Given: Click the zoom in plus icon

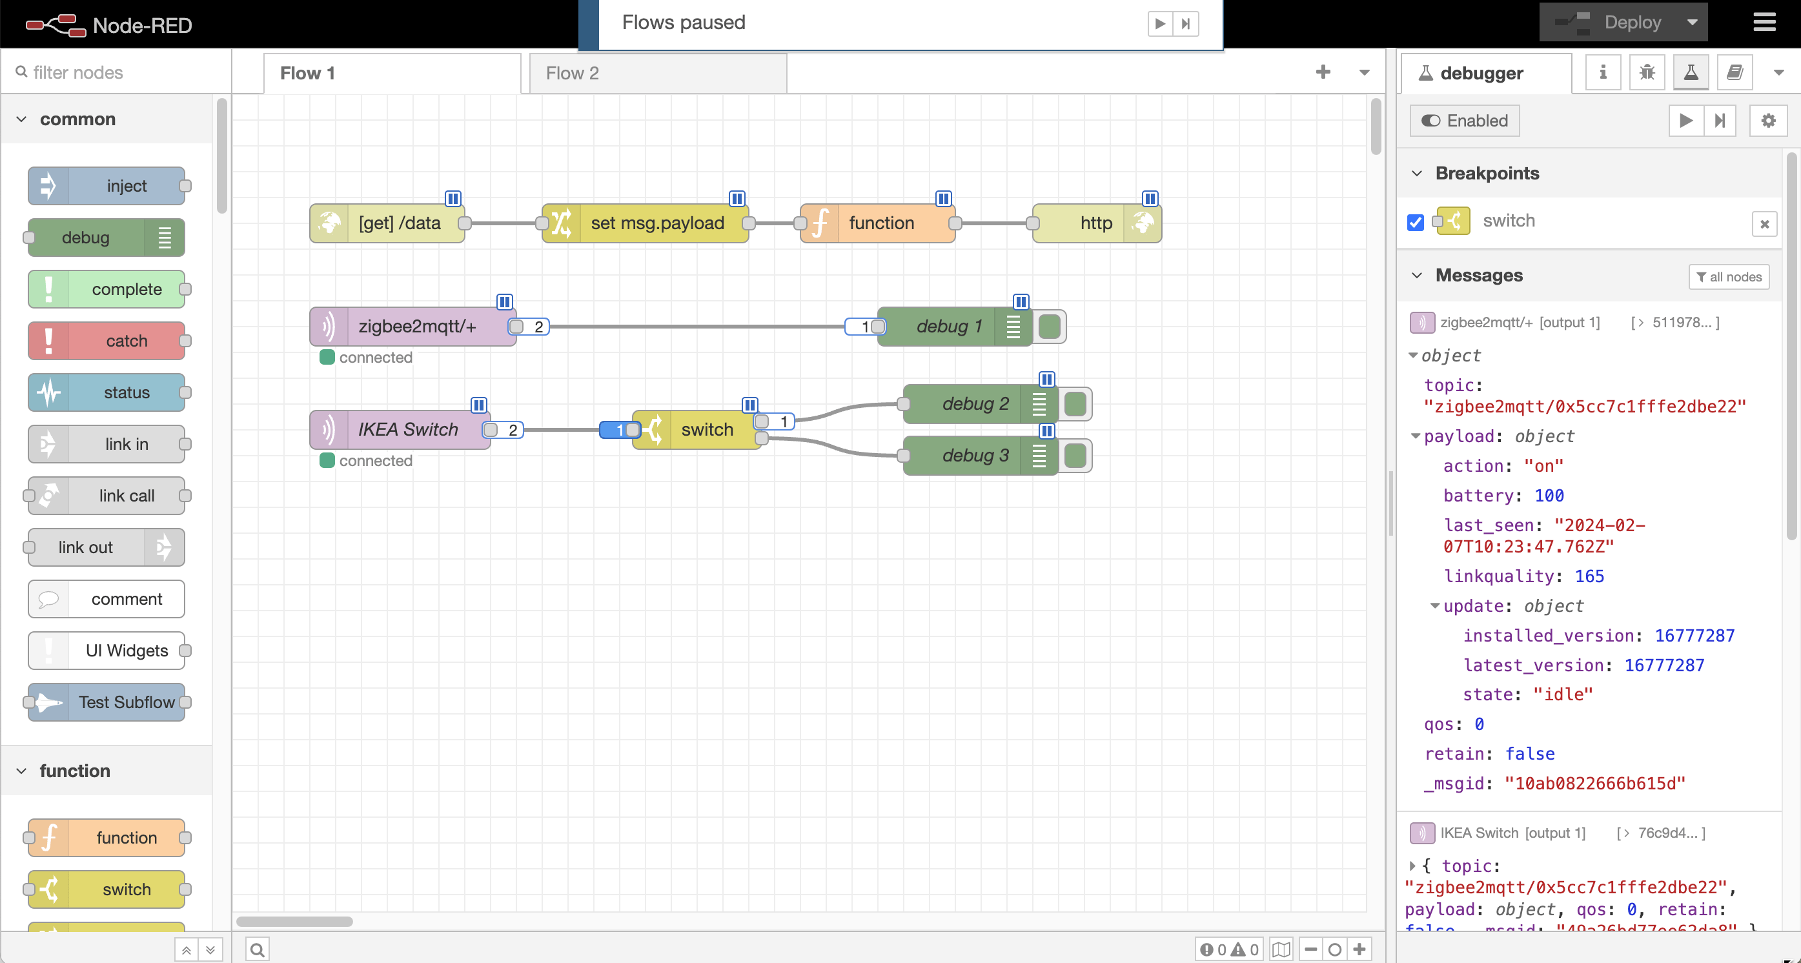Looking at the screenshot, I should 1359,949.
